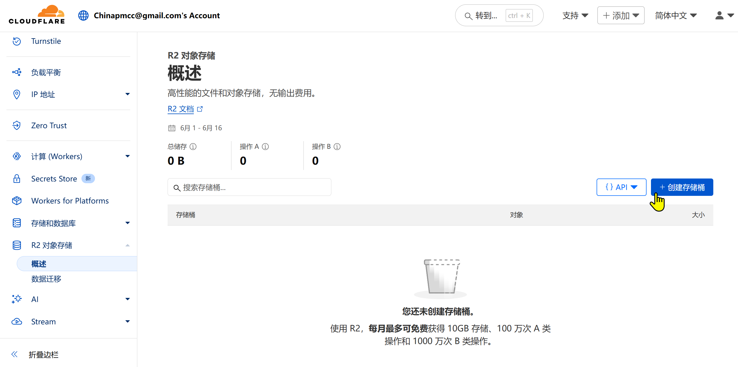Select 数据迁移 under R2 对象存储
738x367 pixels.
point(46,279)
